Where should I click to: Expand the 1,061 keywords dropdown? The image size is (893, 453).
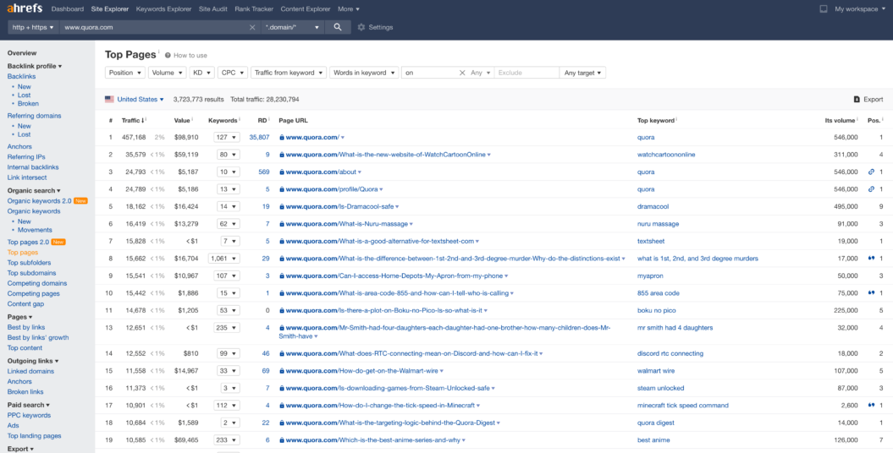click(x=223, y=259)
